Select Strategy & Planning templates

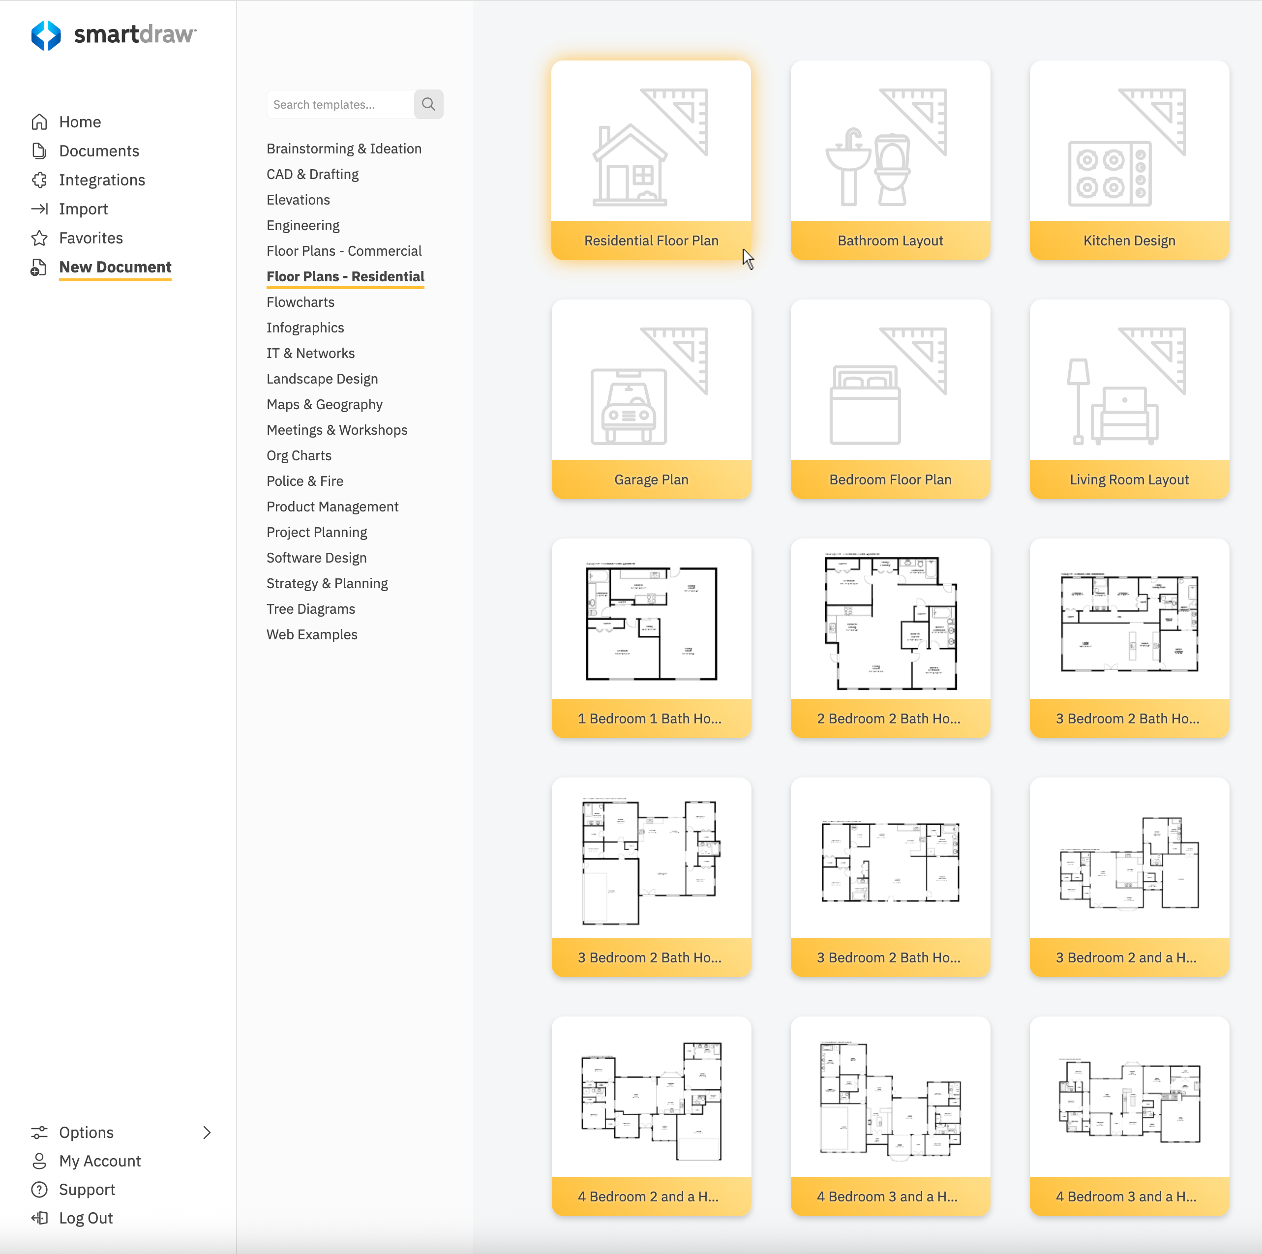coord(327,583)
